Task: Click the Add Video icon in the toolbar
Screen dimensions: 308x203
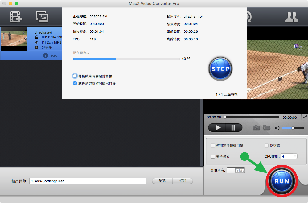Action: tap(16, 17)
